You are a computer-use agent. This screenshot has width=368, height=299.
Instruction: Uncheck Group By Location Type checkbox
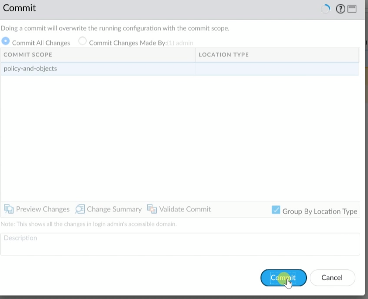pos(276,210)
